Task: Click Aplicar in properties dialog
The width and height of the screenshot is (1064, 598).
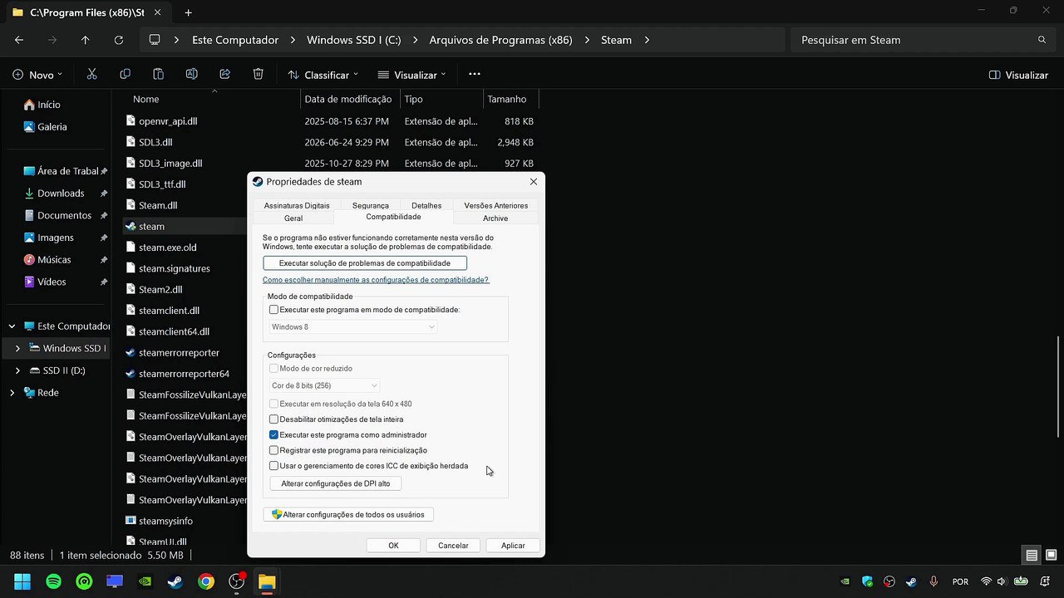Action: point(513,546)
